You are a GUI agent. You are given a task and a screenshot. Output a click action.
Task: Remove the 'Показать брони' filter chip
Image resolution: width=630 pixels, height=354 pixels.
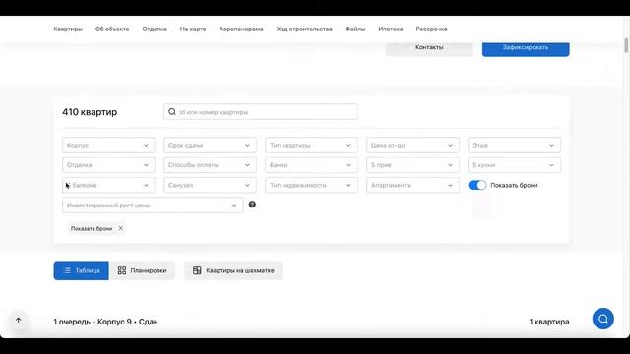coord(120,228)
